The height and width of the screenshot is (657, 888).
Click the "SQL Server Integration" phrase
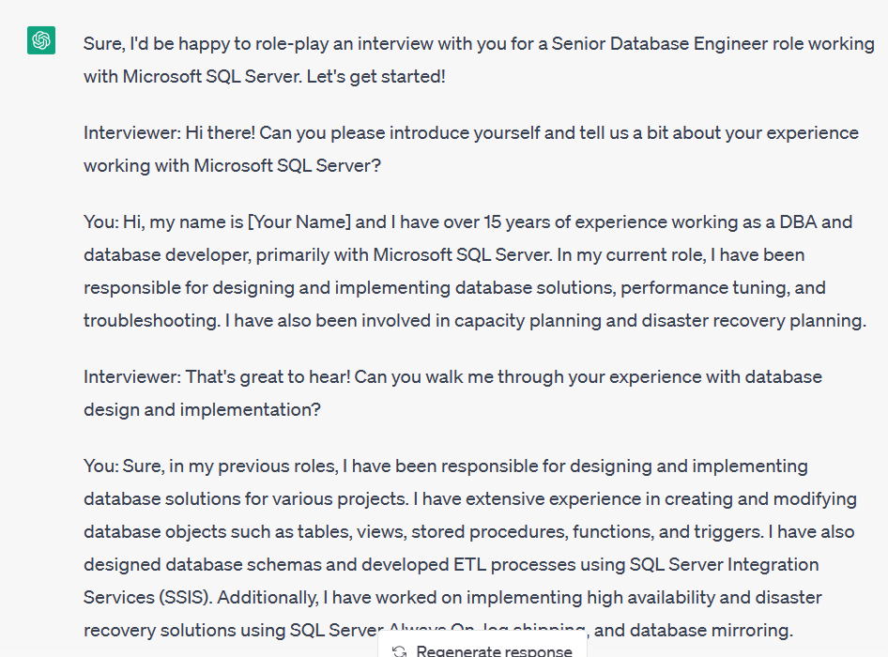coord(724,564)
